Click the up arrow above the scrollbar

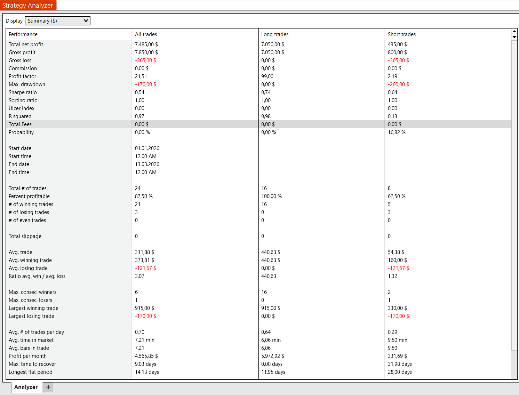pos(514,32)
